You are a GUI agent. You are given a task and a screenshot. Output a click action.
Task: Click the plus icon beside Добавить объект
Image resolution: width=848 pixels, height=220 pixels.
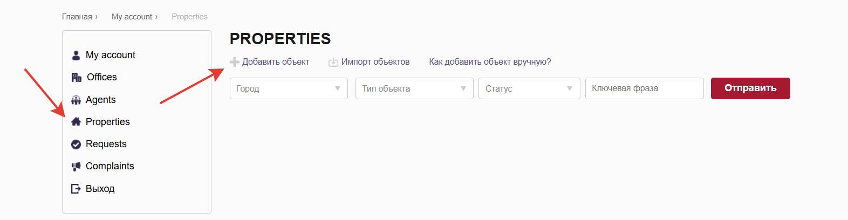235,62
